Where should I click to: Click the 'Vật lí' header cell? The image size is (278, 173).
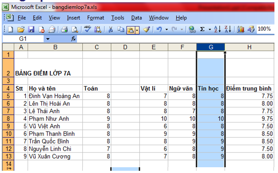point(154,88)
